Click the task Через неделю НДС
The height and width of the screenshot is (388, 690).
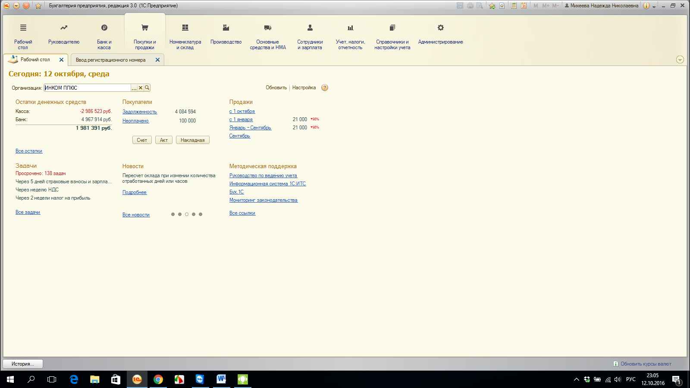pos(37,190)
